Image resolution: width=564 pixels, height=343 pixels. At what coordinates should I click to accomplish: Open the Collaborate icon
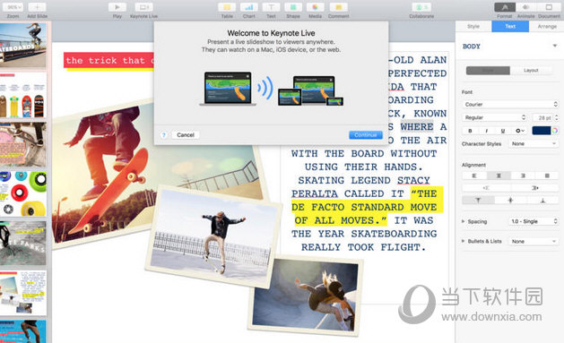click(421, 7)
